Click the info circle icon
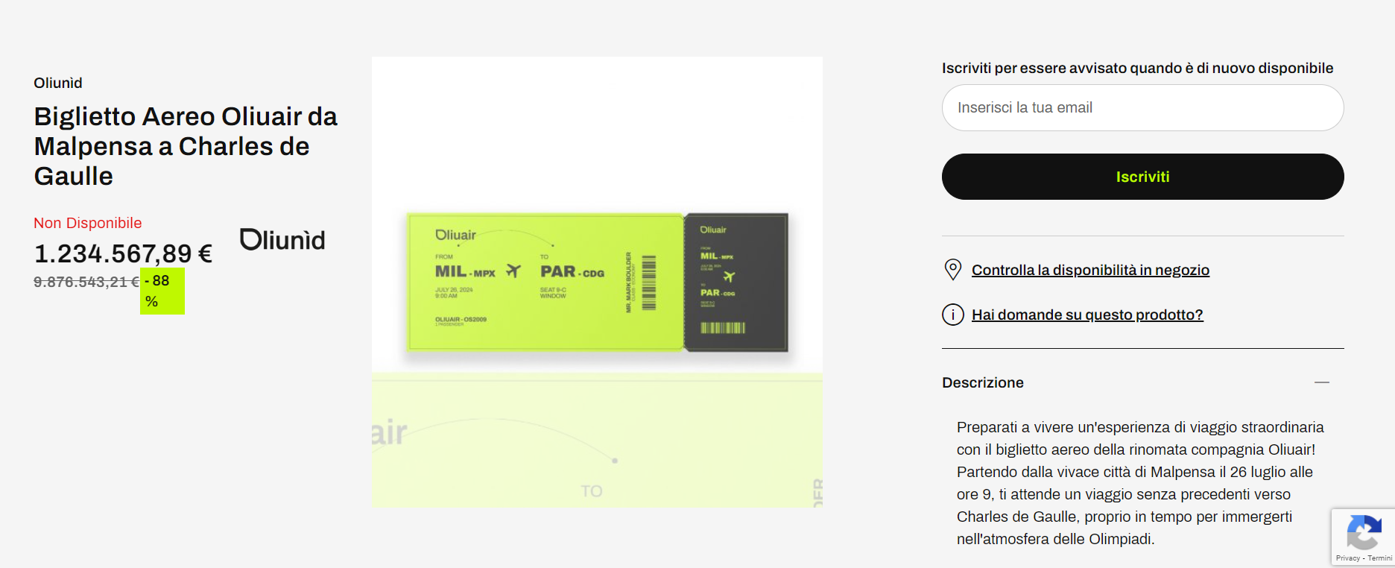Screen dimensions: 1395x568 click(952, 315)
